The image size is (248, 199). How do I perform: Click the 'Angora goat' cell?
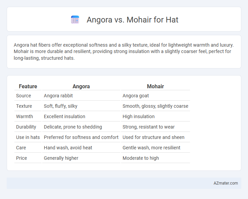[136, 96]
